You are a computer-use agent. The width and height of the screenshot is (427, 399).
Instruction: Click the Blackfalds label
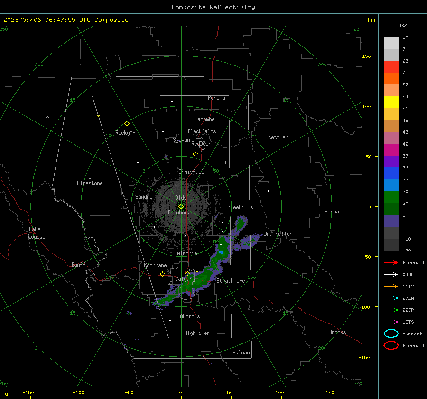tap(202, 131)
